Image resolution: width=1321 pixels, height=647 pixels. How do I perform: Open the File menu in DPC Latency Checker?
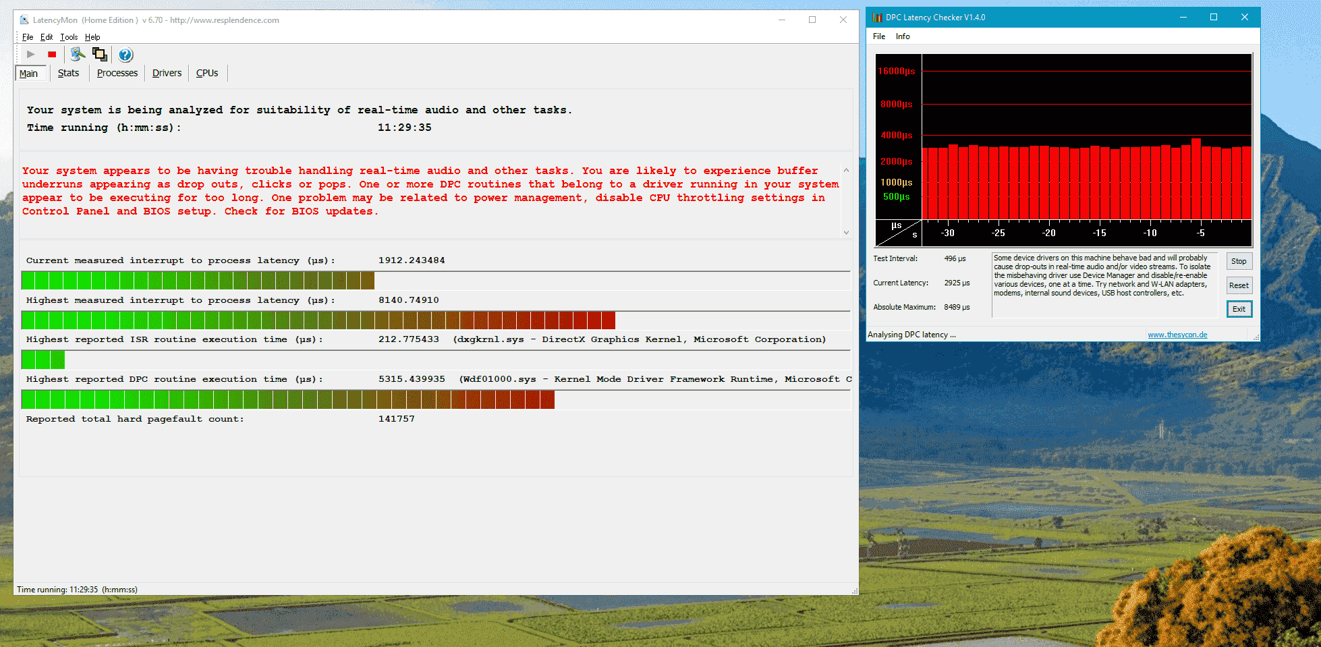(x=879, y=36)
